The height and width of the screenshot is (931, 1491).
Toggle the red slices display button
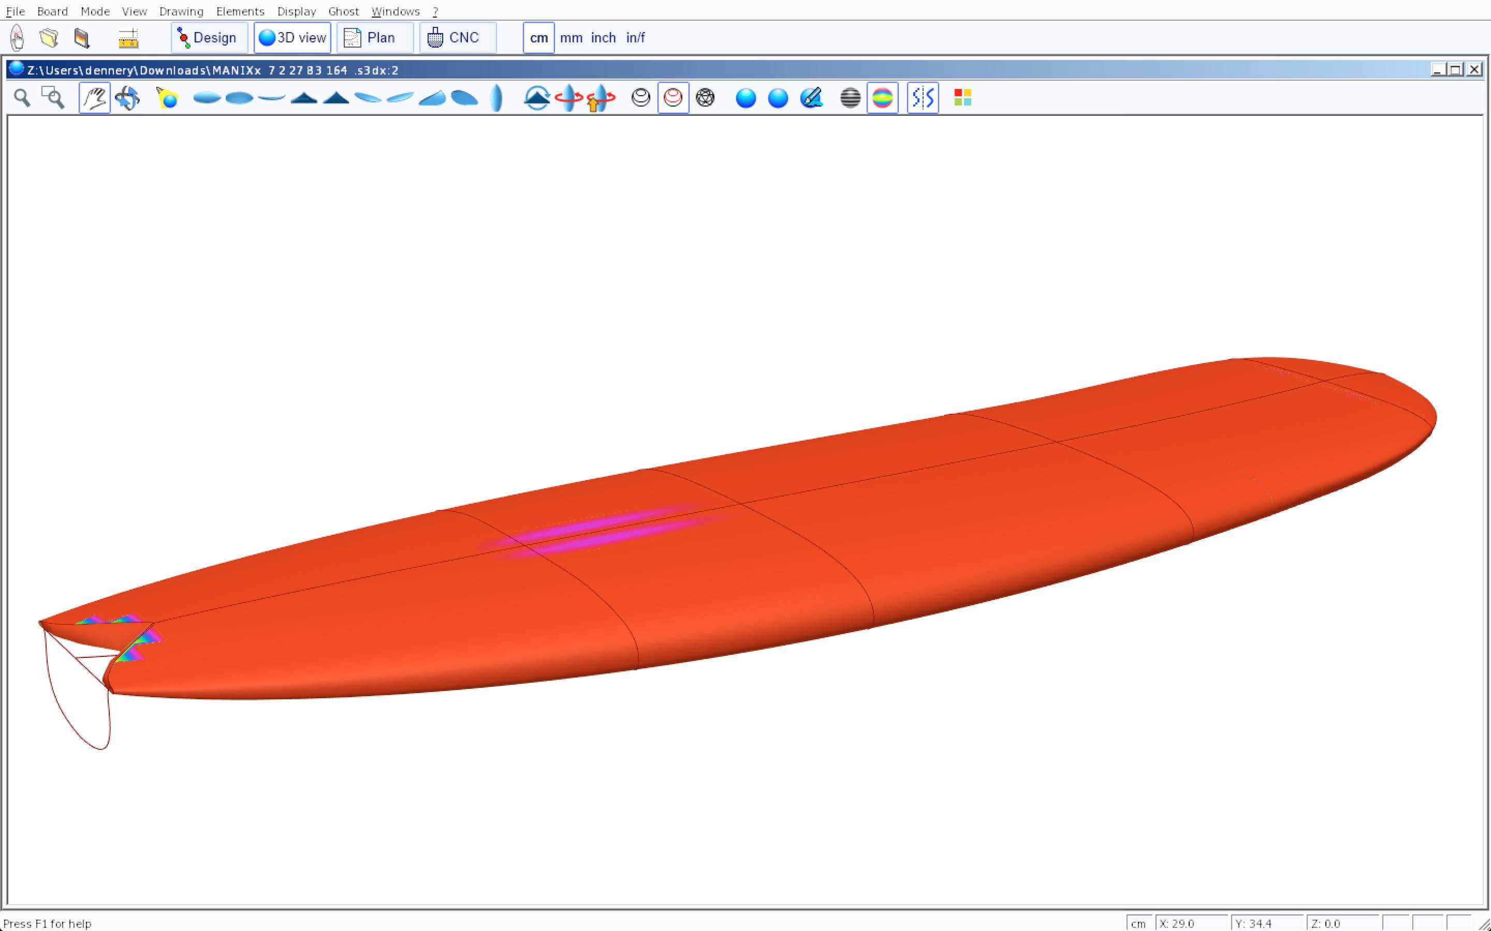(673, 98)
